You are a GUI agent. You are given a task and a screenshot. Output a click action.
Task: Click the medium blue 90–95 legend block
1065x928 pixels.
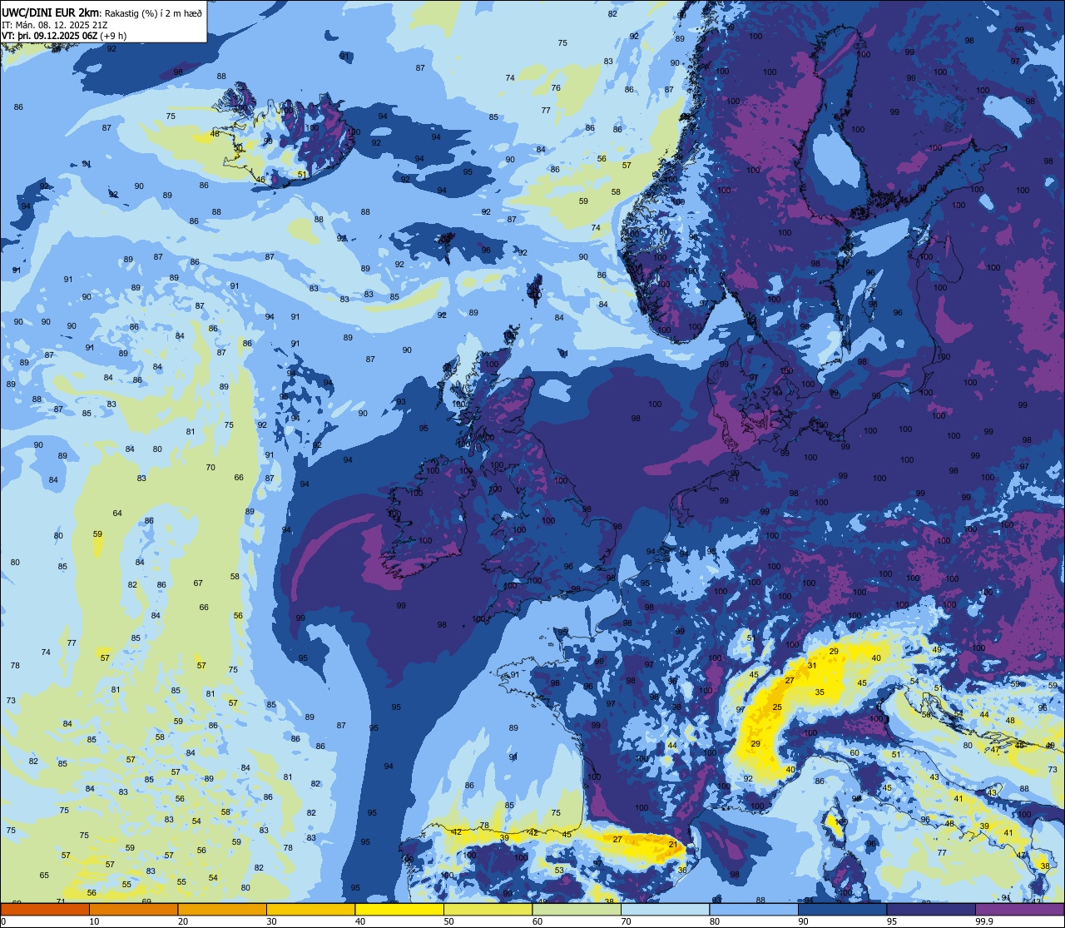(842, 909)
